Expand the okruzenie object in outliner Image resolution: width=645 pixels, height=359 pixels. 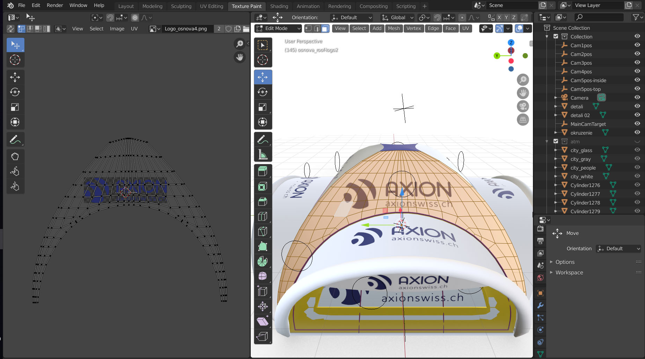click(x=556, y=132)
